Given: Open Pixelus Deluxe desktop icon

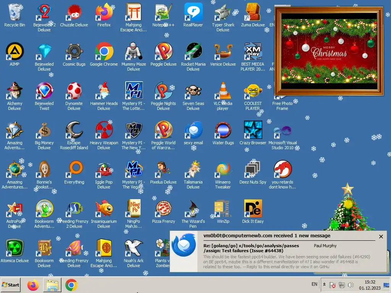Looking at the screenshot, I should [163, 172].
